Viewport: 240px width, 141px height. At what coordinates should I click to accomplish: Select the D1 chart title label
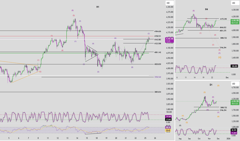[x=210, y=85]
